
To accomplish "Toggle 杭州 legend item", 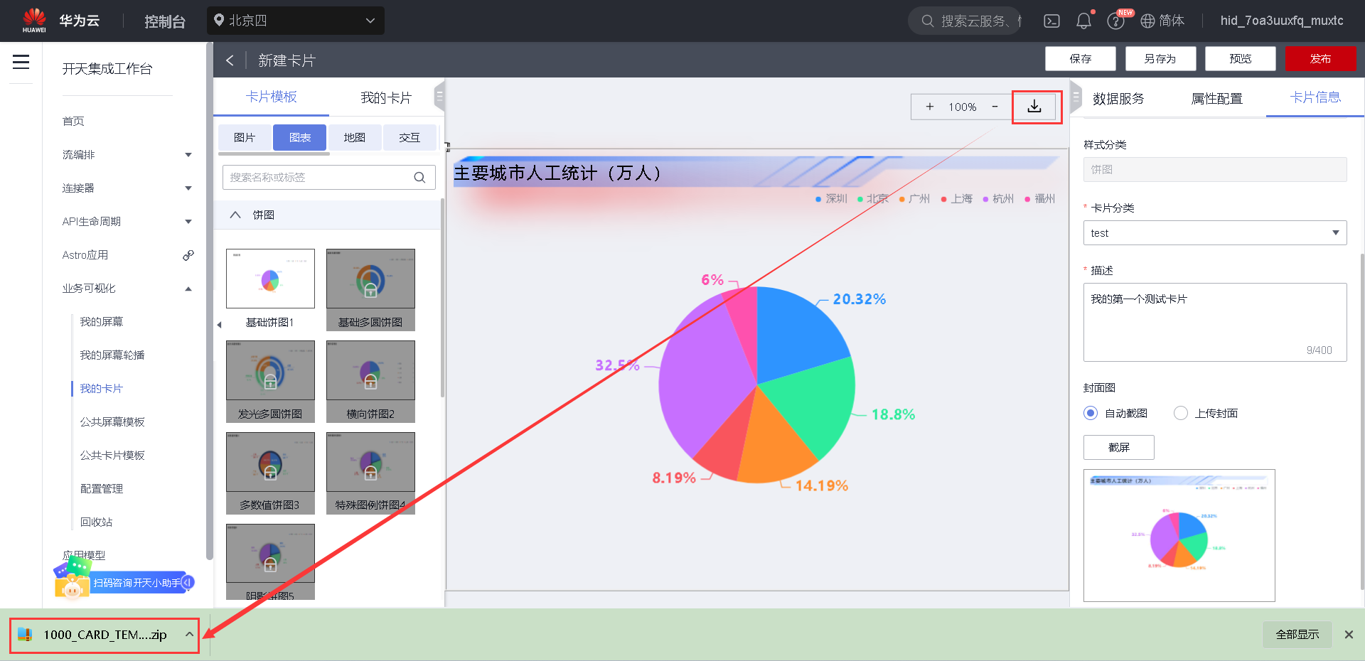I will click(x=998, y=199).
